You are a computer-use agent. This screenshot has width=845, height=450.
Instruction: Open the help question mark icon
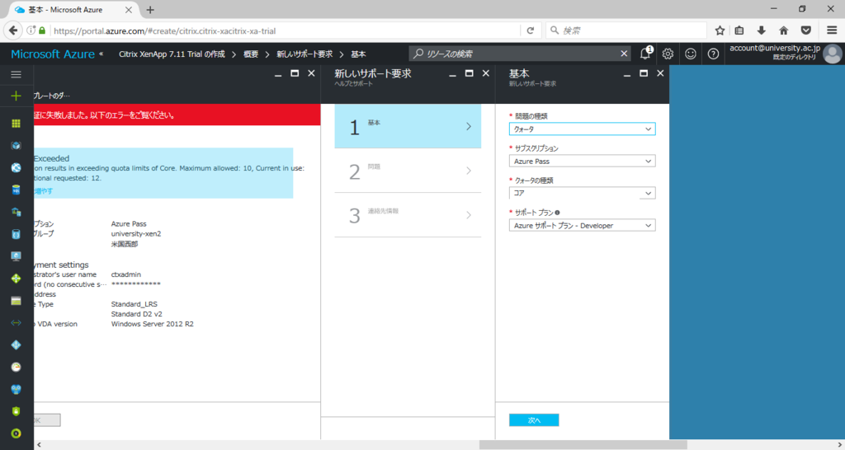pos(713,54)
